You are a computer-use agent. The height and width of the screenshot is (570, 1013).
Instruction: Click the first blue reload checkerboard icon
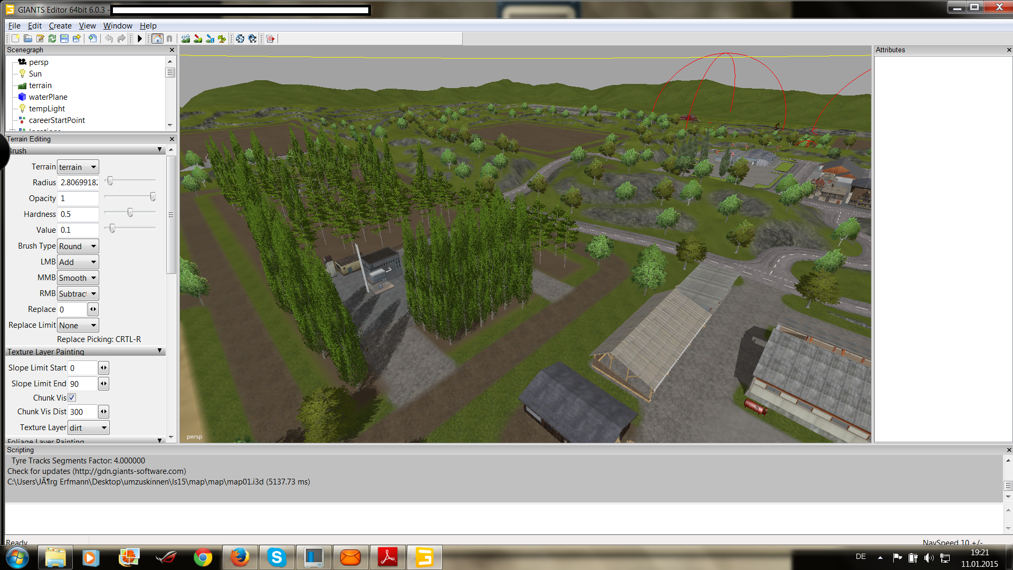(240, 39)
